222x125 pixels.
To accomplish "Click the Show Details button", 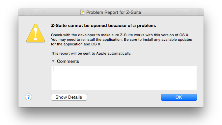I will coord(69,97).
